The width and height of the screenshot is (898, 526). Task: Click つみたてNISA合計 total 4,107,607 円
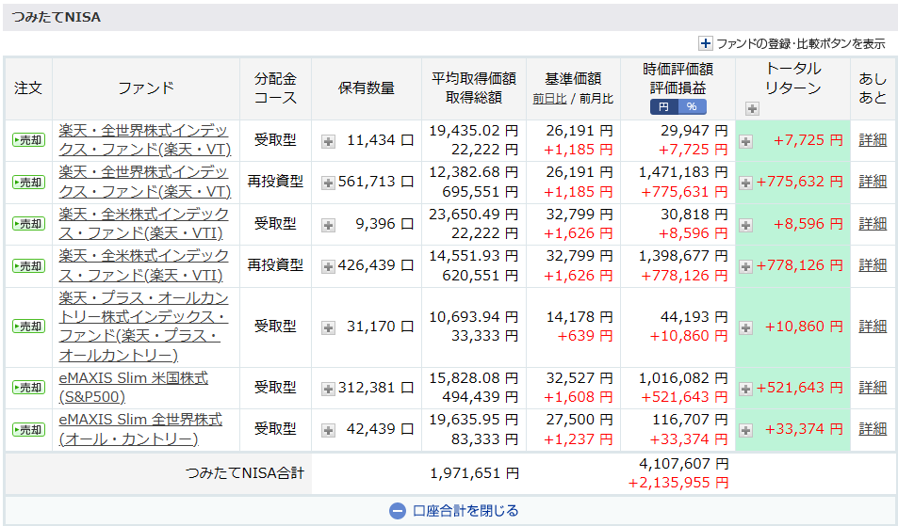684,464
